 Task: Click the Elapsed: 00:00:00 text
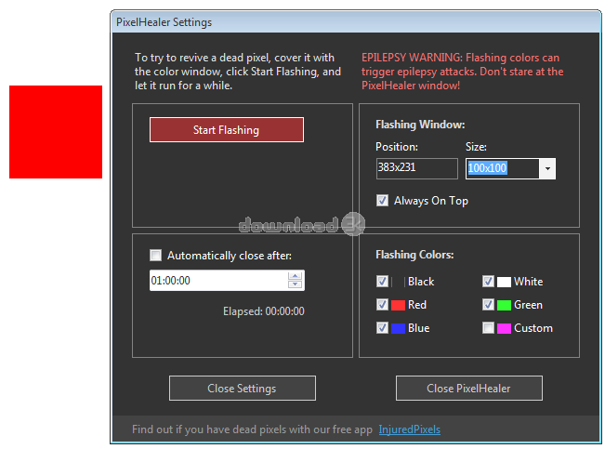tap(264, 311)
